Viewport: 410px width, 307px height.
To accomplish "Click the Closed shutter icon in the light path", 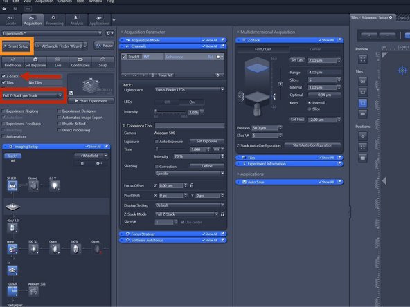I will coord(33,186).
